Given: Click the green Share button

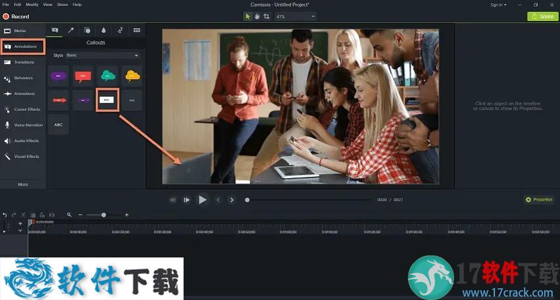Looking at the screenshot, I should 542,16.
